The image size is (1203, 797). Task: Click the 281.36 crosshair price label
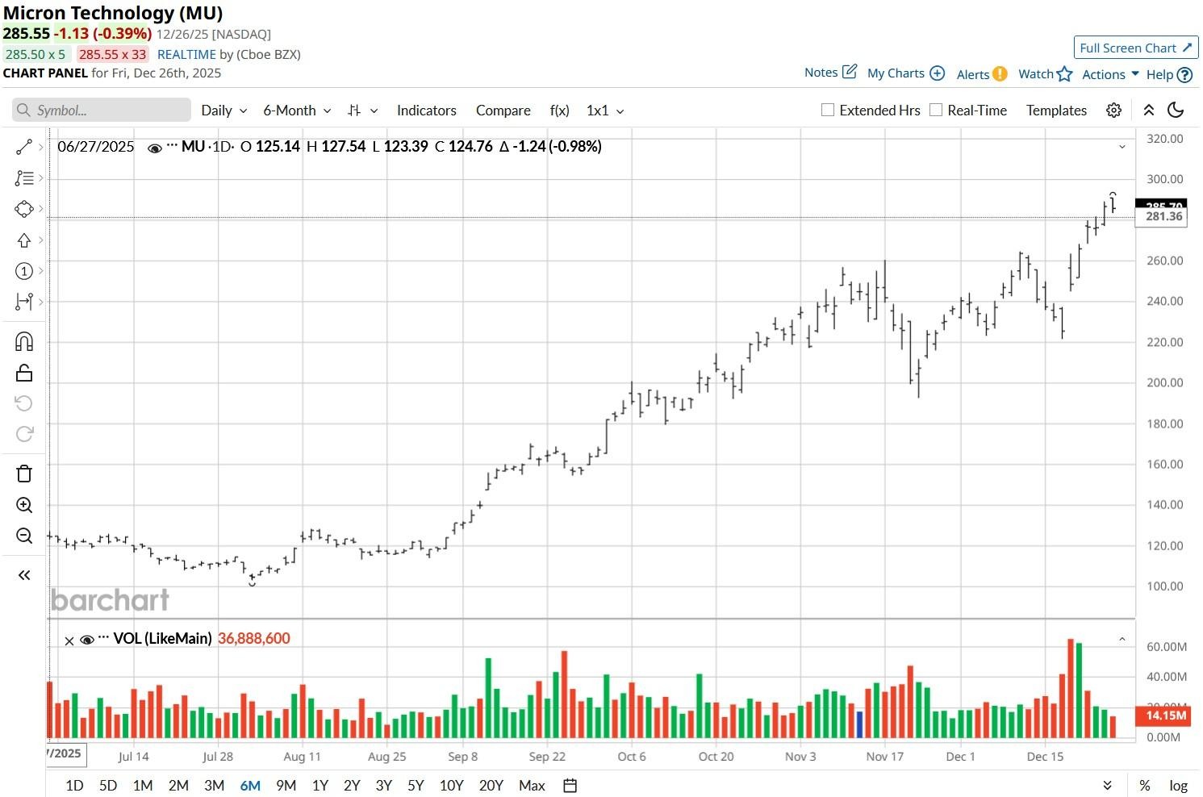pos(1161,216)
